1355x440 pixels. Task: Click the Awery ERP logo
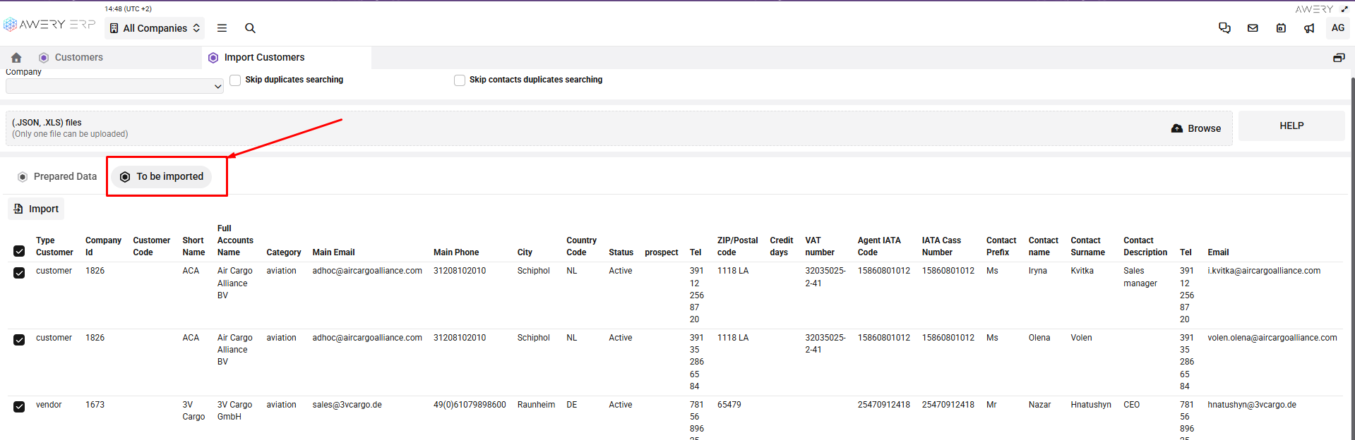pyautogui.click(x=49, y=25)
